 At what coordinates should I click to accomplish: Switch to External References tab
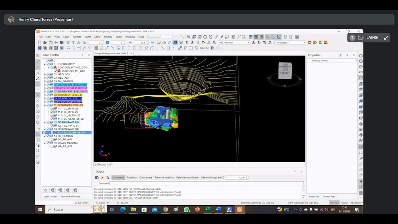70,197
